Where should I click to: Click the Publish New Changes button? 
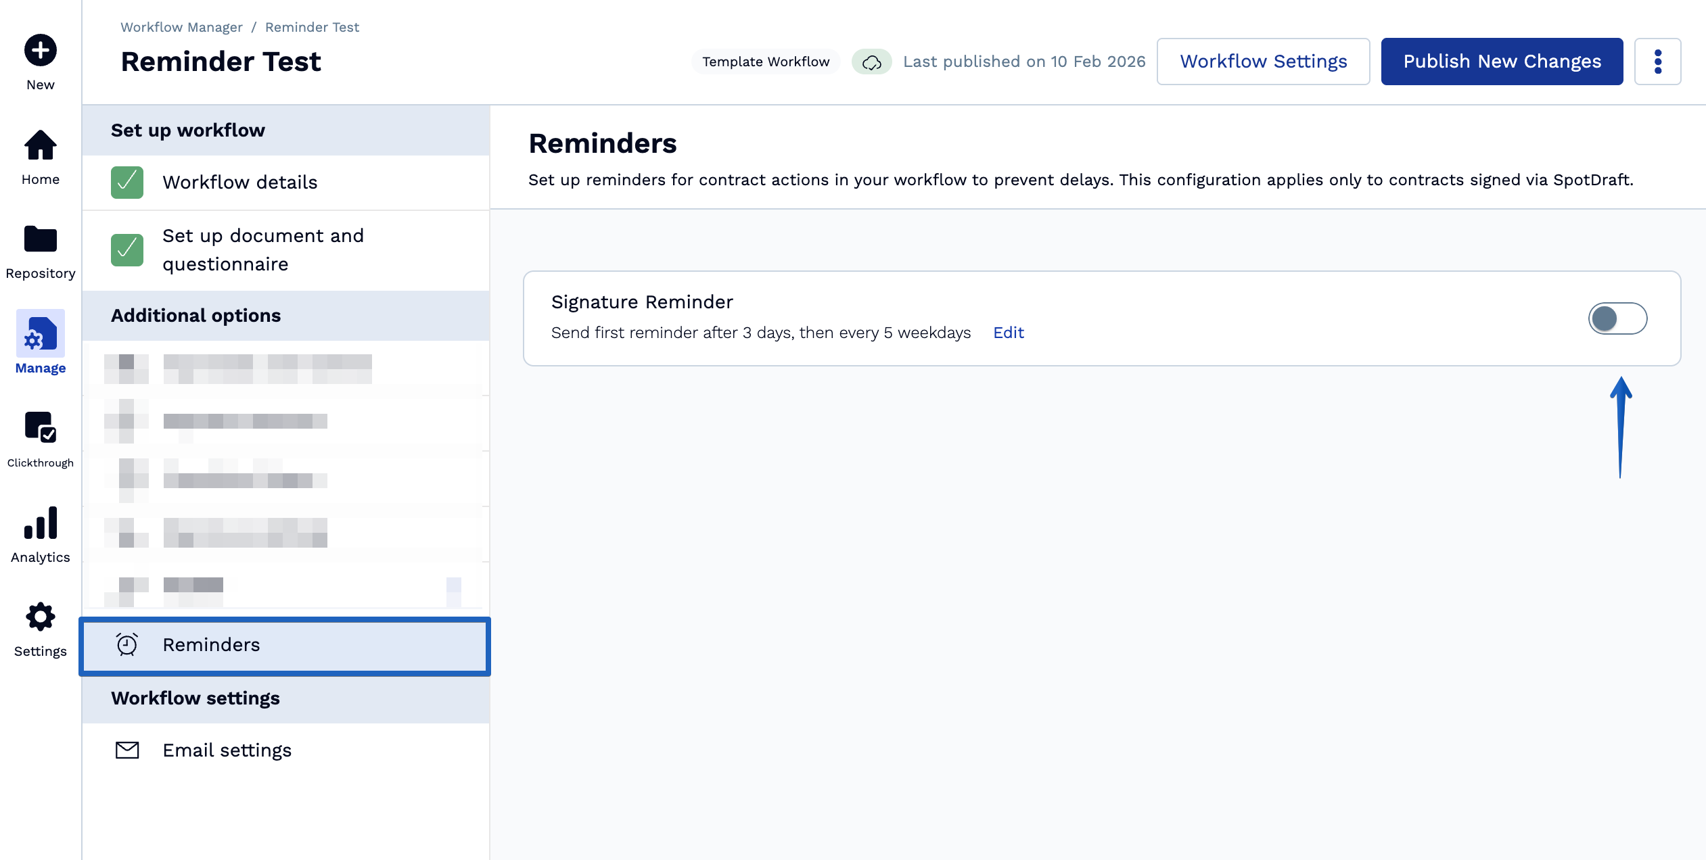click(x=1501, y=61)
